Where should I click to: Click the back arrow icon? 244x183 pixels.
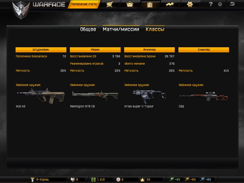point(232,4)
